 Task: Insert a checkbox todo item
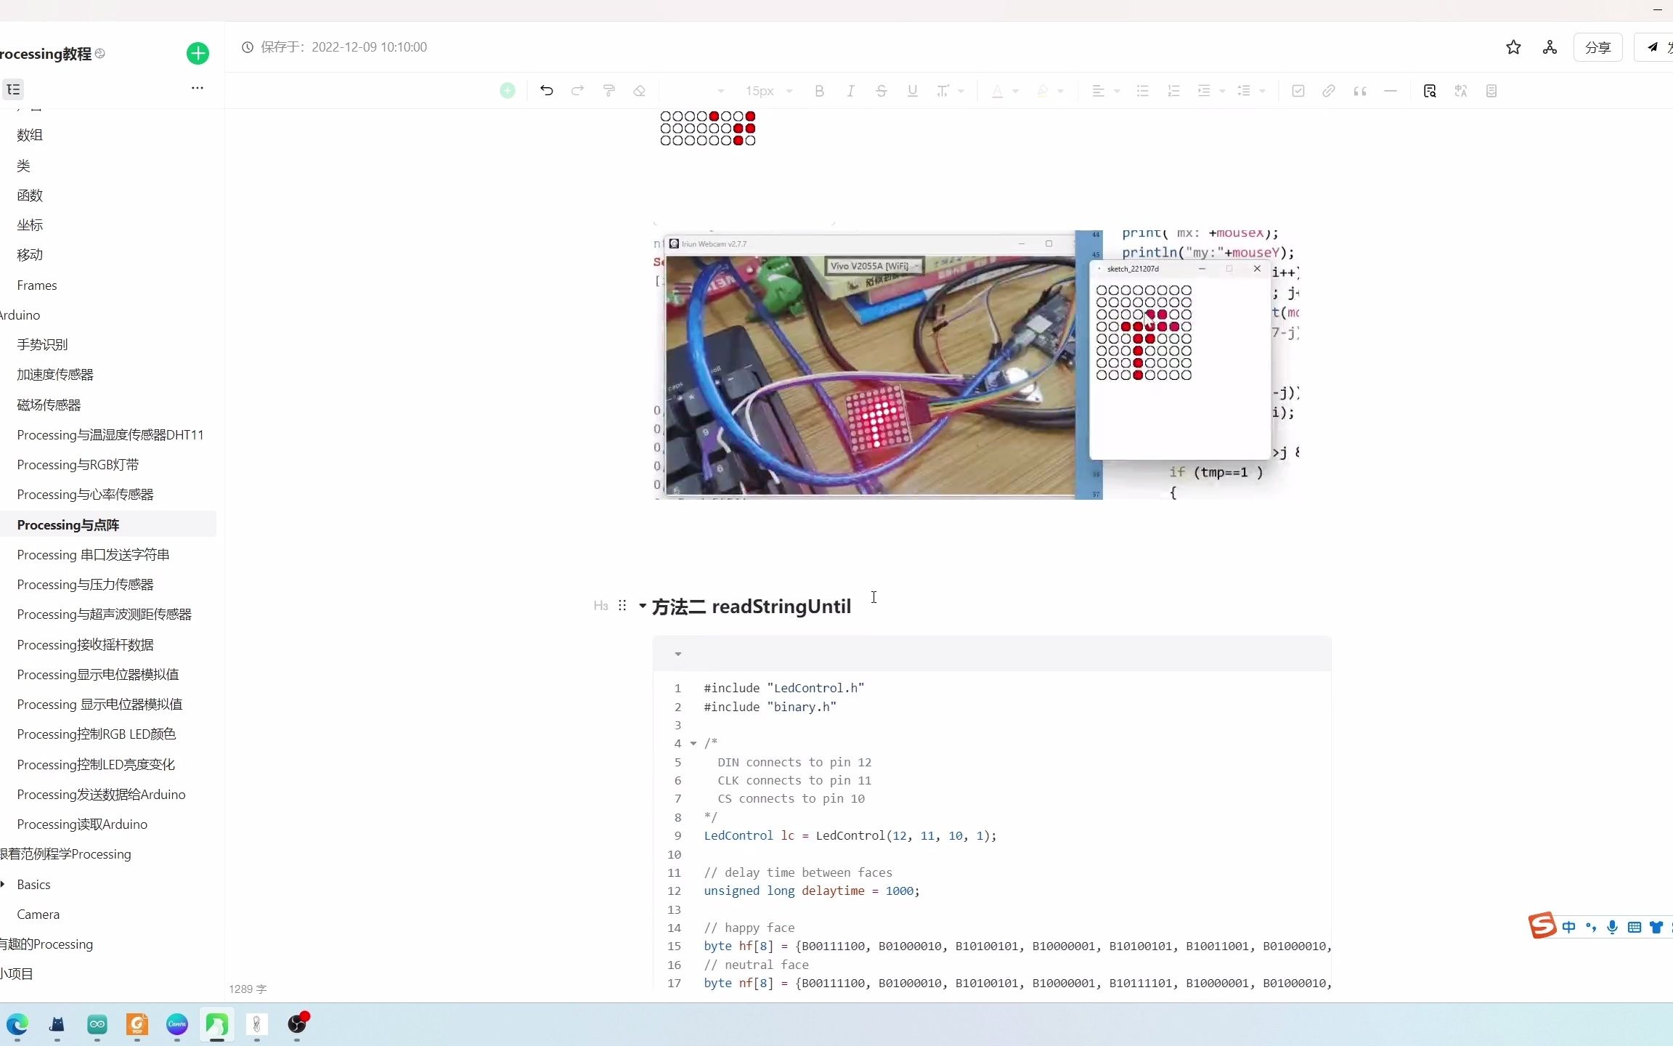1298,91
